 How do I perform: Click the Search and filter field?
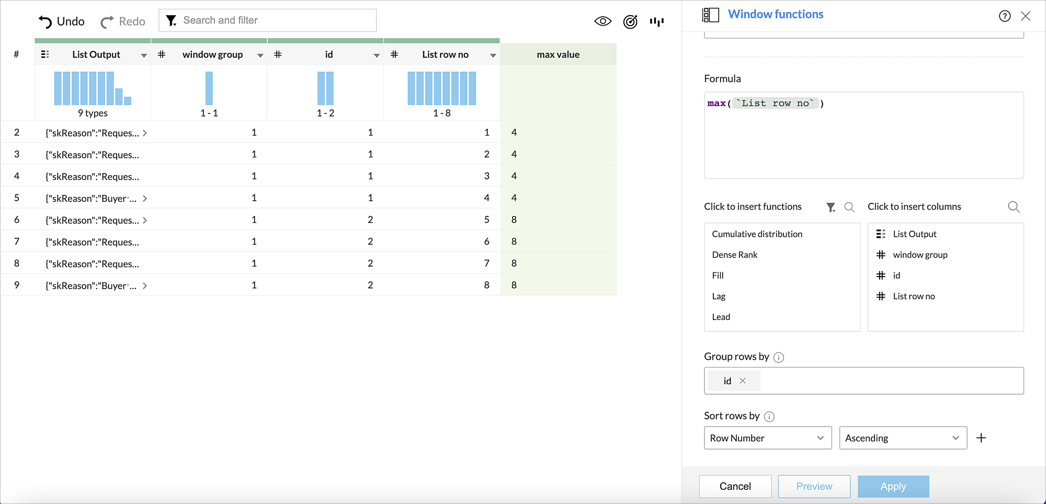coord(261,20)
